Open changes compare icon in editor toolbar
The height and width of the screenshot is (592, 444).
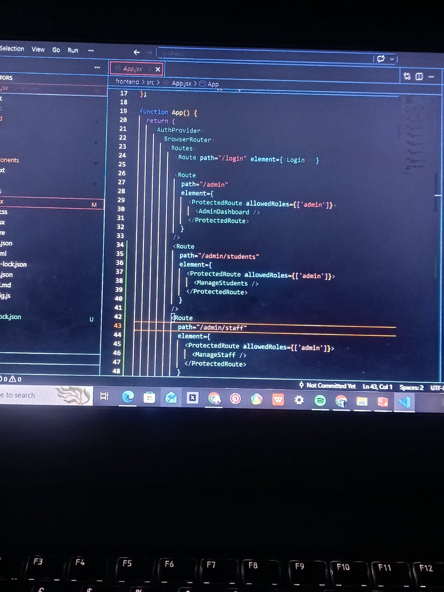pyautogui.click(x=407, y=76)
